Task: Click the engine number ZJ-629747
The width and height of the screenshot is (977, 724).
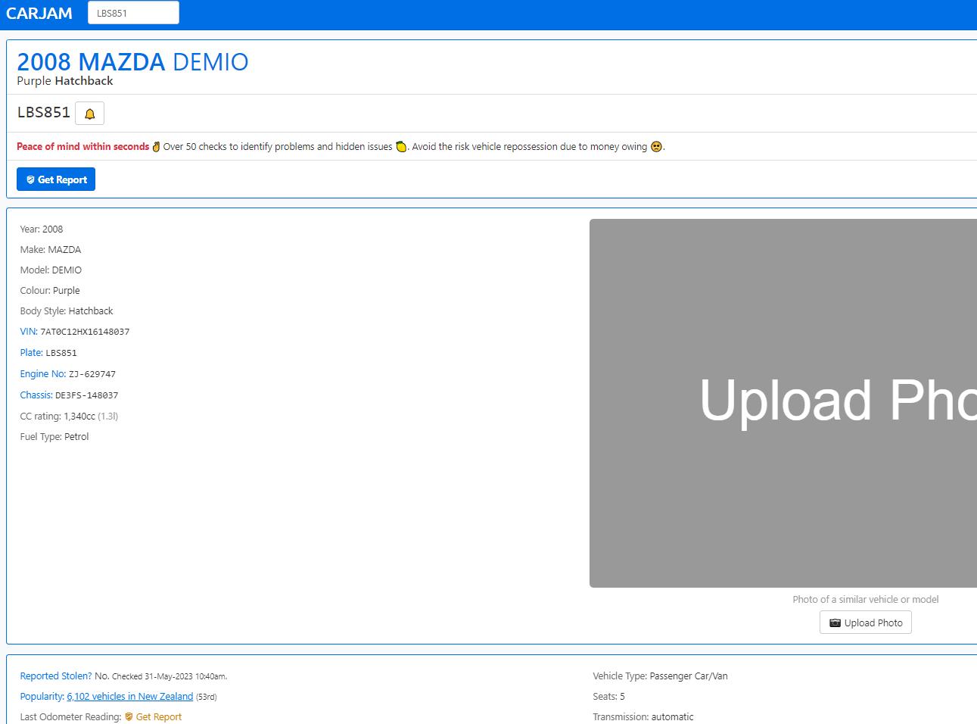Action: [x=92, y=374]
